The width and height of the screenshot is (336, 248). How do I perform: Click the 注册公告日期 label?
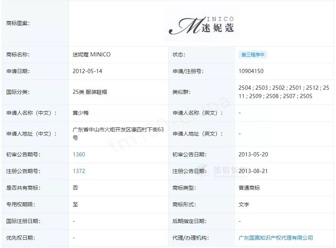[x=189, y=171]
